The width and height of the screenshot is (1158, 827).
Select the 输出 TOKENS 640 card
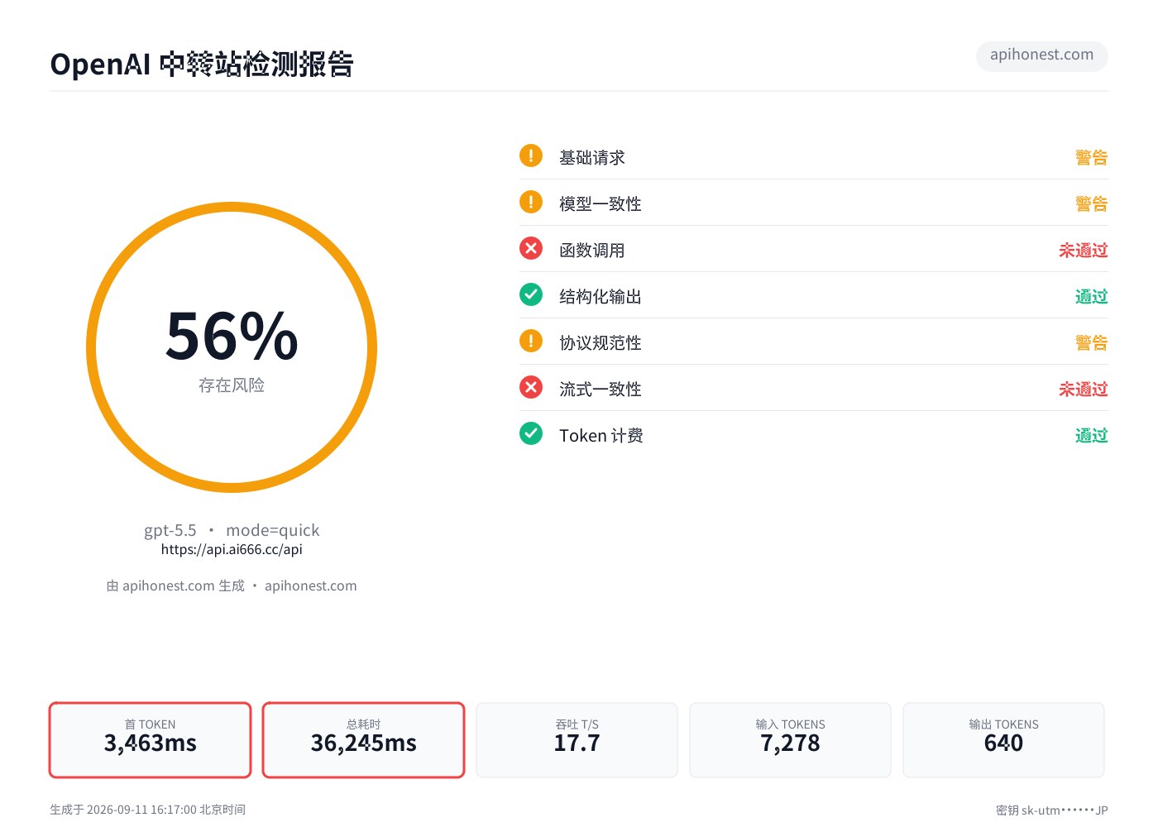coord(1003,740)
